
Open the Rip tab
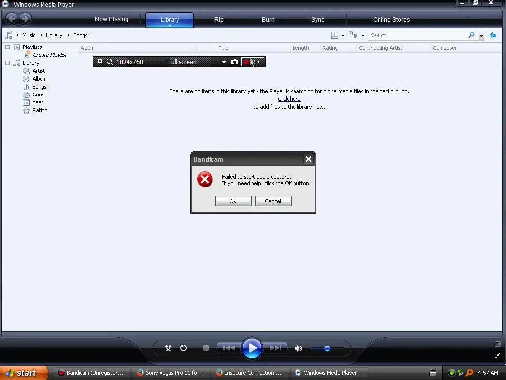[219, 20]
